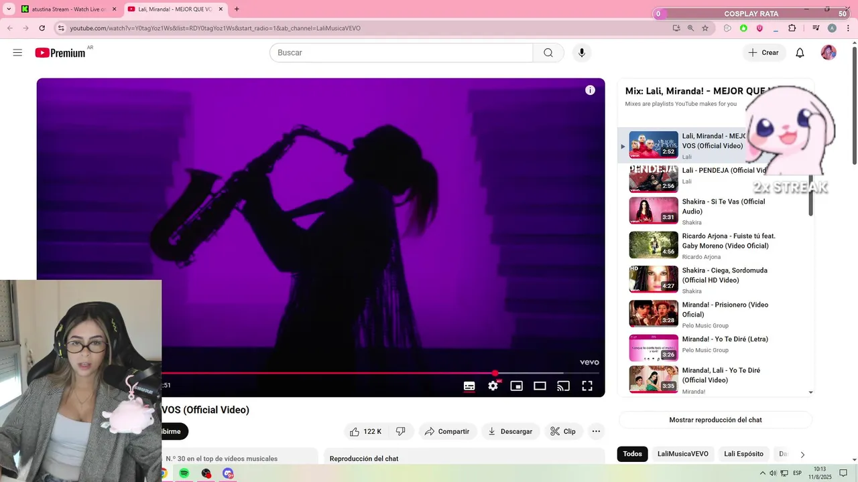The height and width of the screenshot is (482, 858).
Task: Open the Extensions puzzle menu
Action: point(792,28)
